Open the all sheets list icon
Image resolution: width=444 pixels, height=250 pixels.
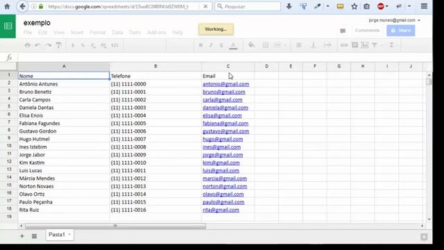[x=34, y=236]
